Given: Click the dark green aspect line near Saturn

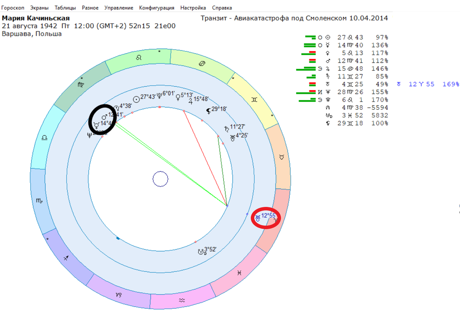Looking at the screenshot, I should 223,171.
